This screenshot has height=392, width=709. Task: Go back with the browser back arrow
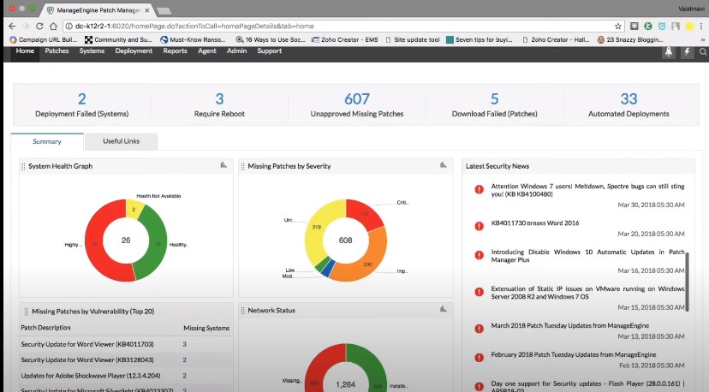[x=12, y=27]
